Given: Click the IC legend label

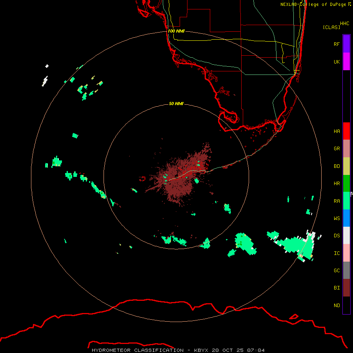Looking at the screenshot, I should click(337, 253).
